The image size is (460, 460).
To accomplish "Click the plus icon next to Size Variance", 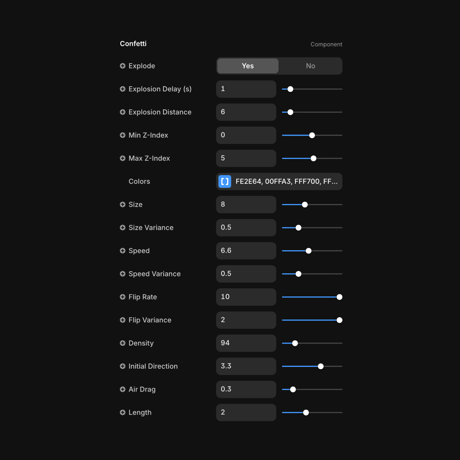I will point(122,228).
